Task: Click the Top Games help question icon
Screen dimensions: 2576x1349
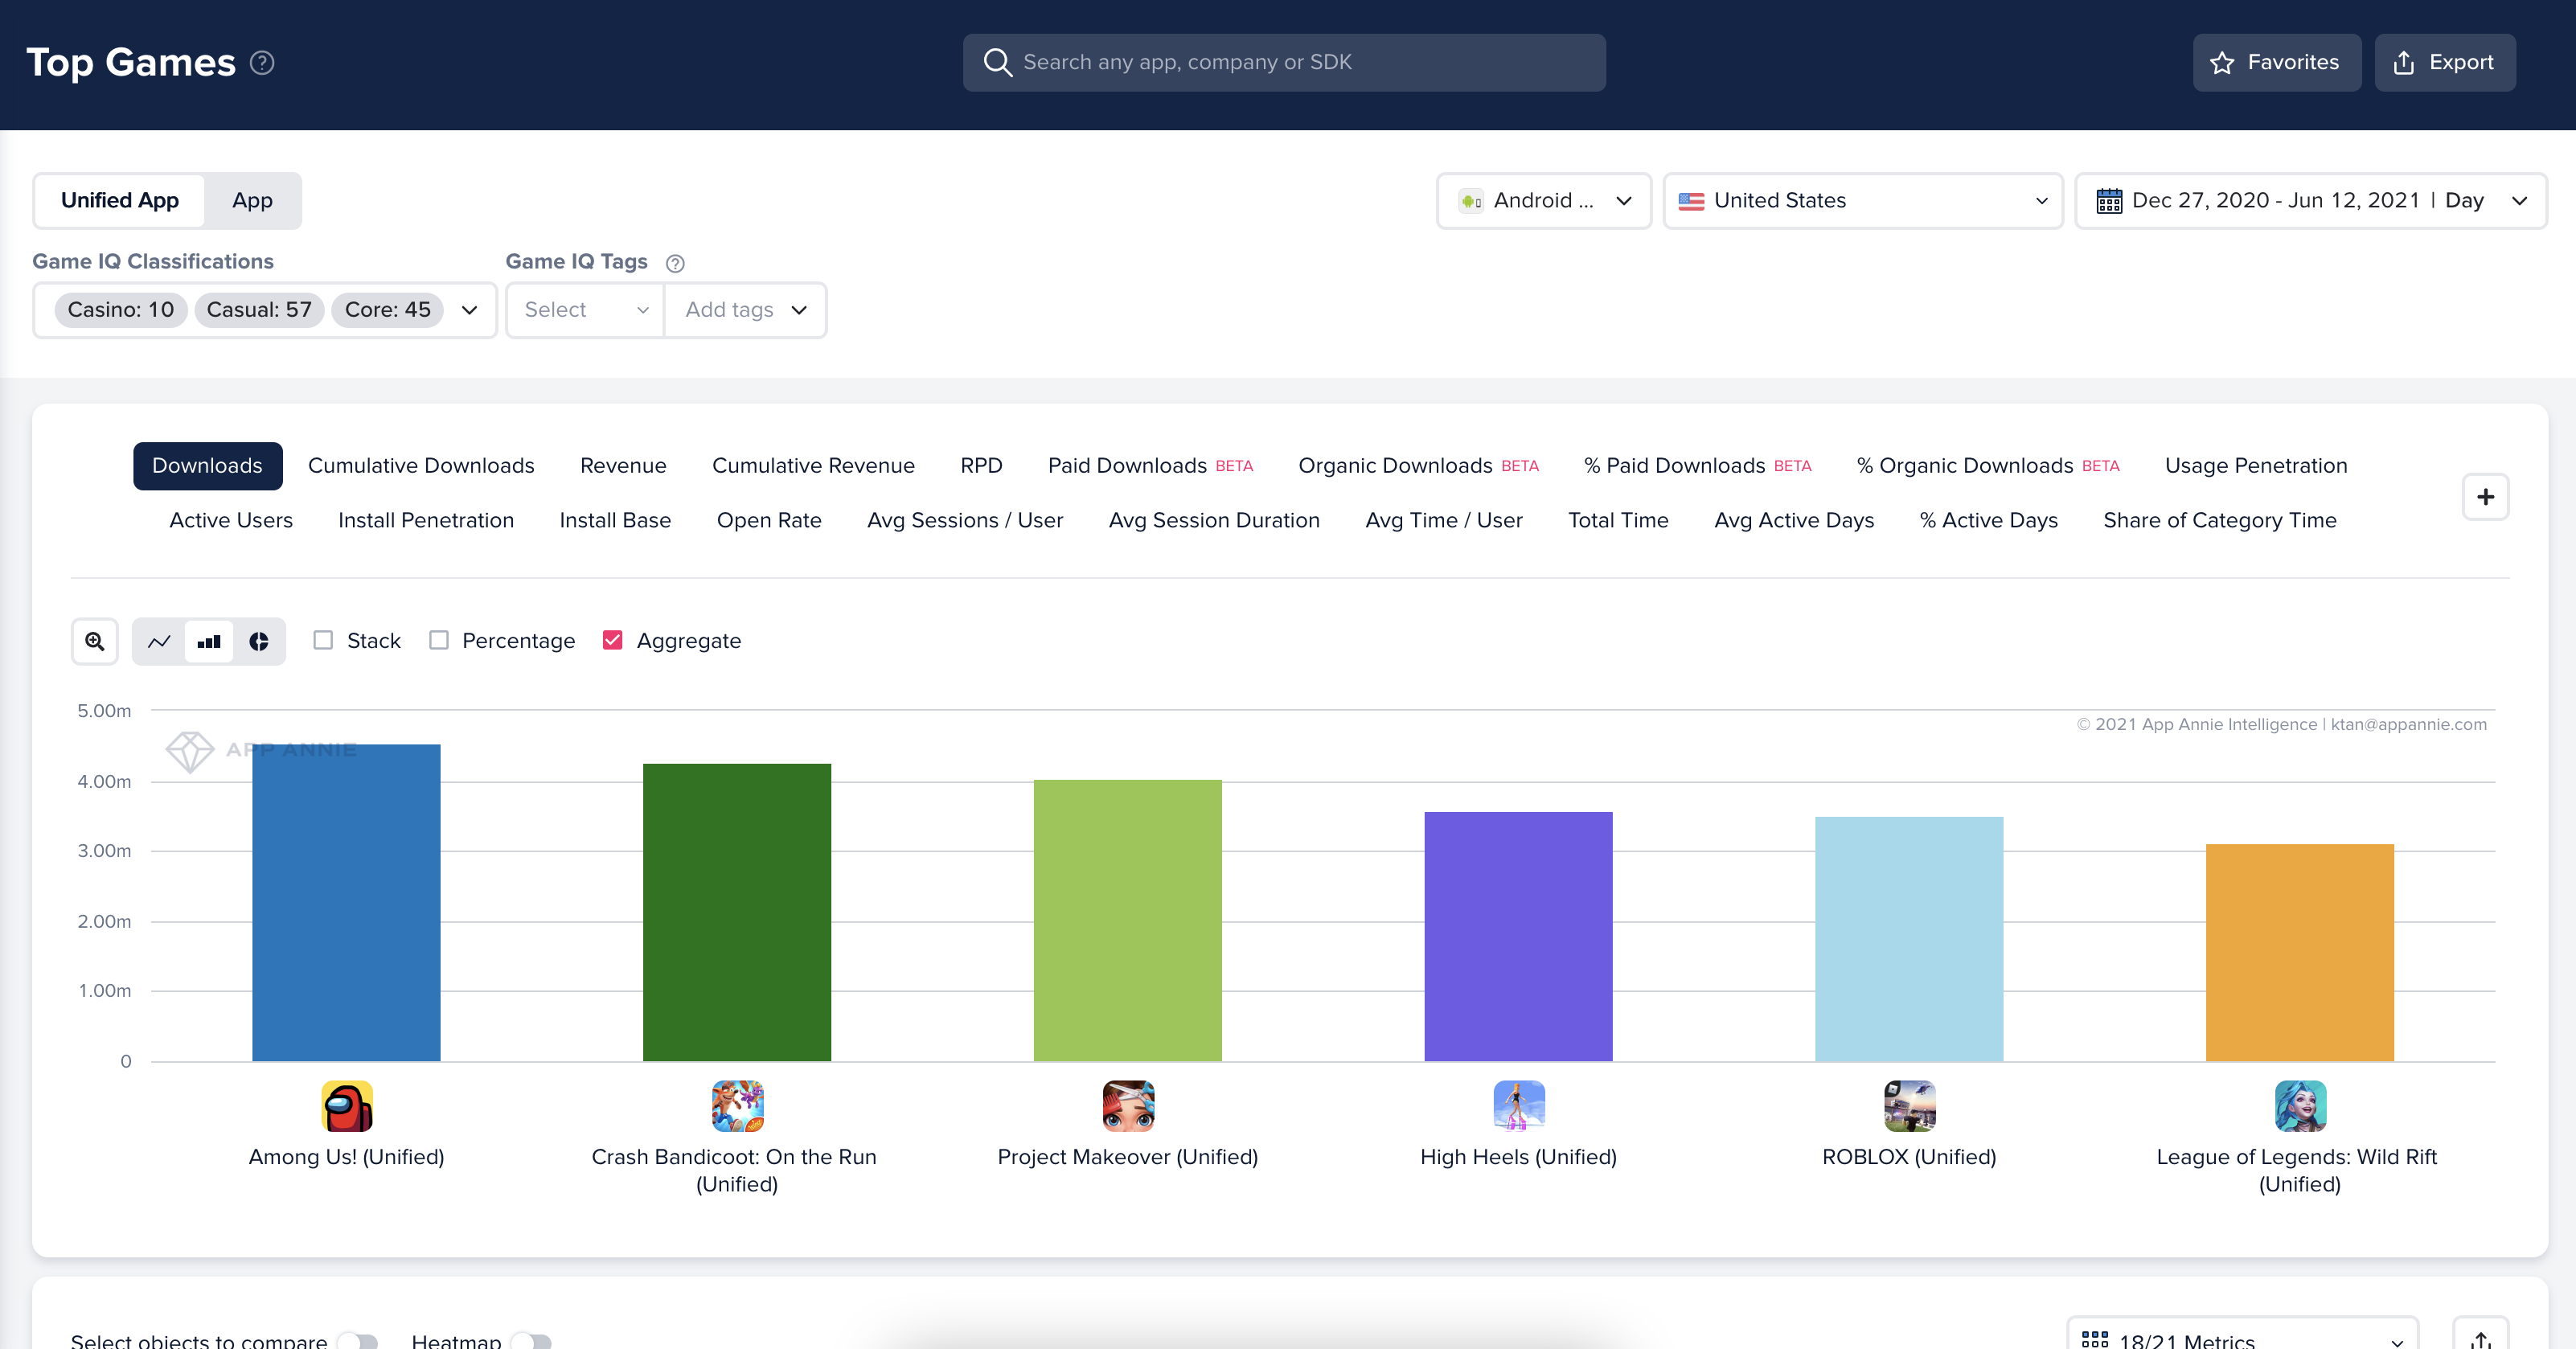Action: click(x=262, y=63)
